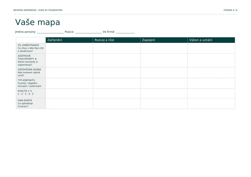Click the Pain points cell under Začlenění
This screenshot has width=251, height=177.
pos(69,103)
